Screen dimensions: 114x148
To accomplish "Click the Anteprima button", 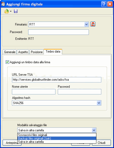I will [x=12, y=143].
